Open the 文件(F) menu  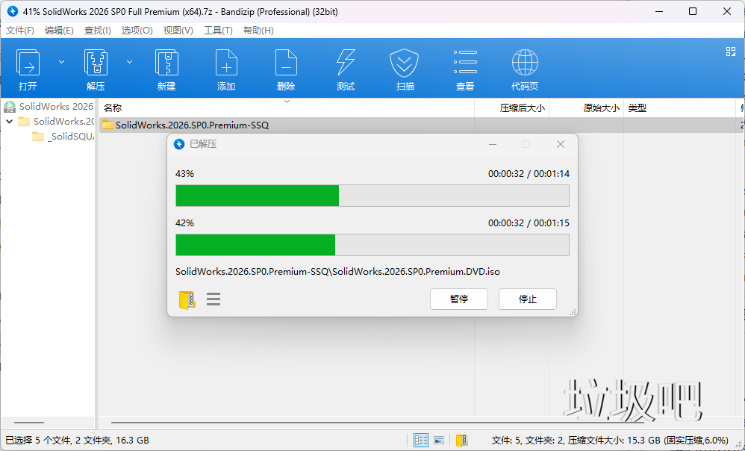coord(20,31)
